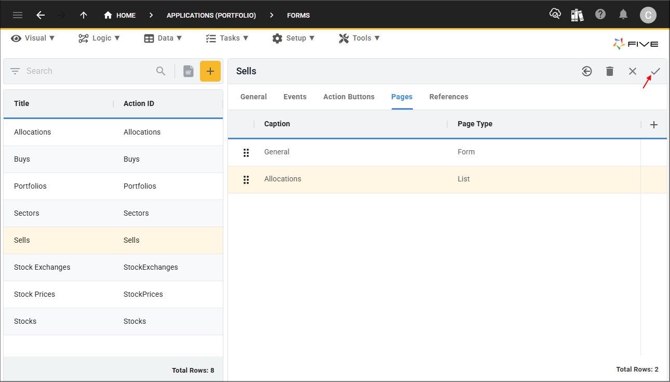Click the List page type cell

point(464,179)
